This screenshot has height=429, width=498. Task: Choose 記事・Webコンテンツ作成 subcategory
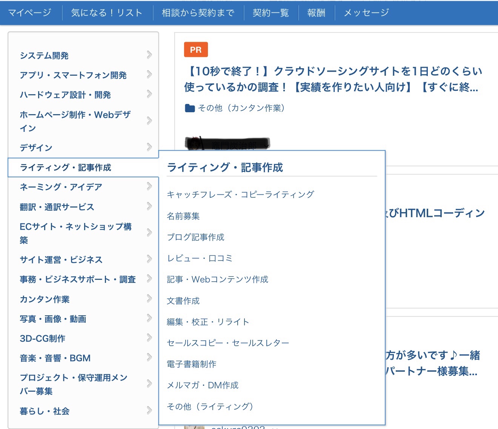click(217, 279)
